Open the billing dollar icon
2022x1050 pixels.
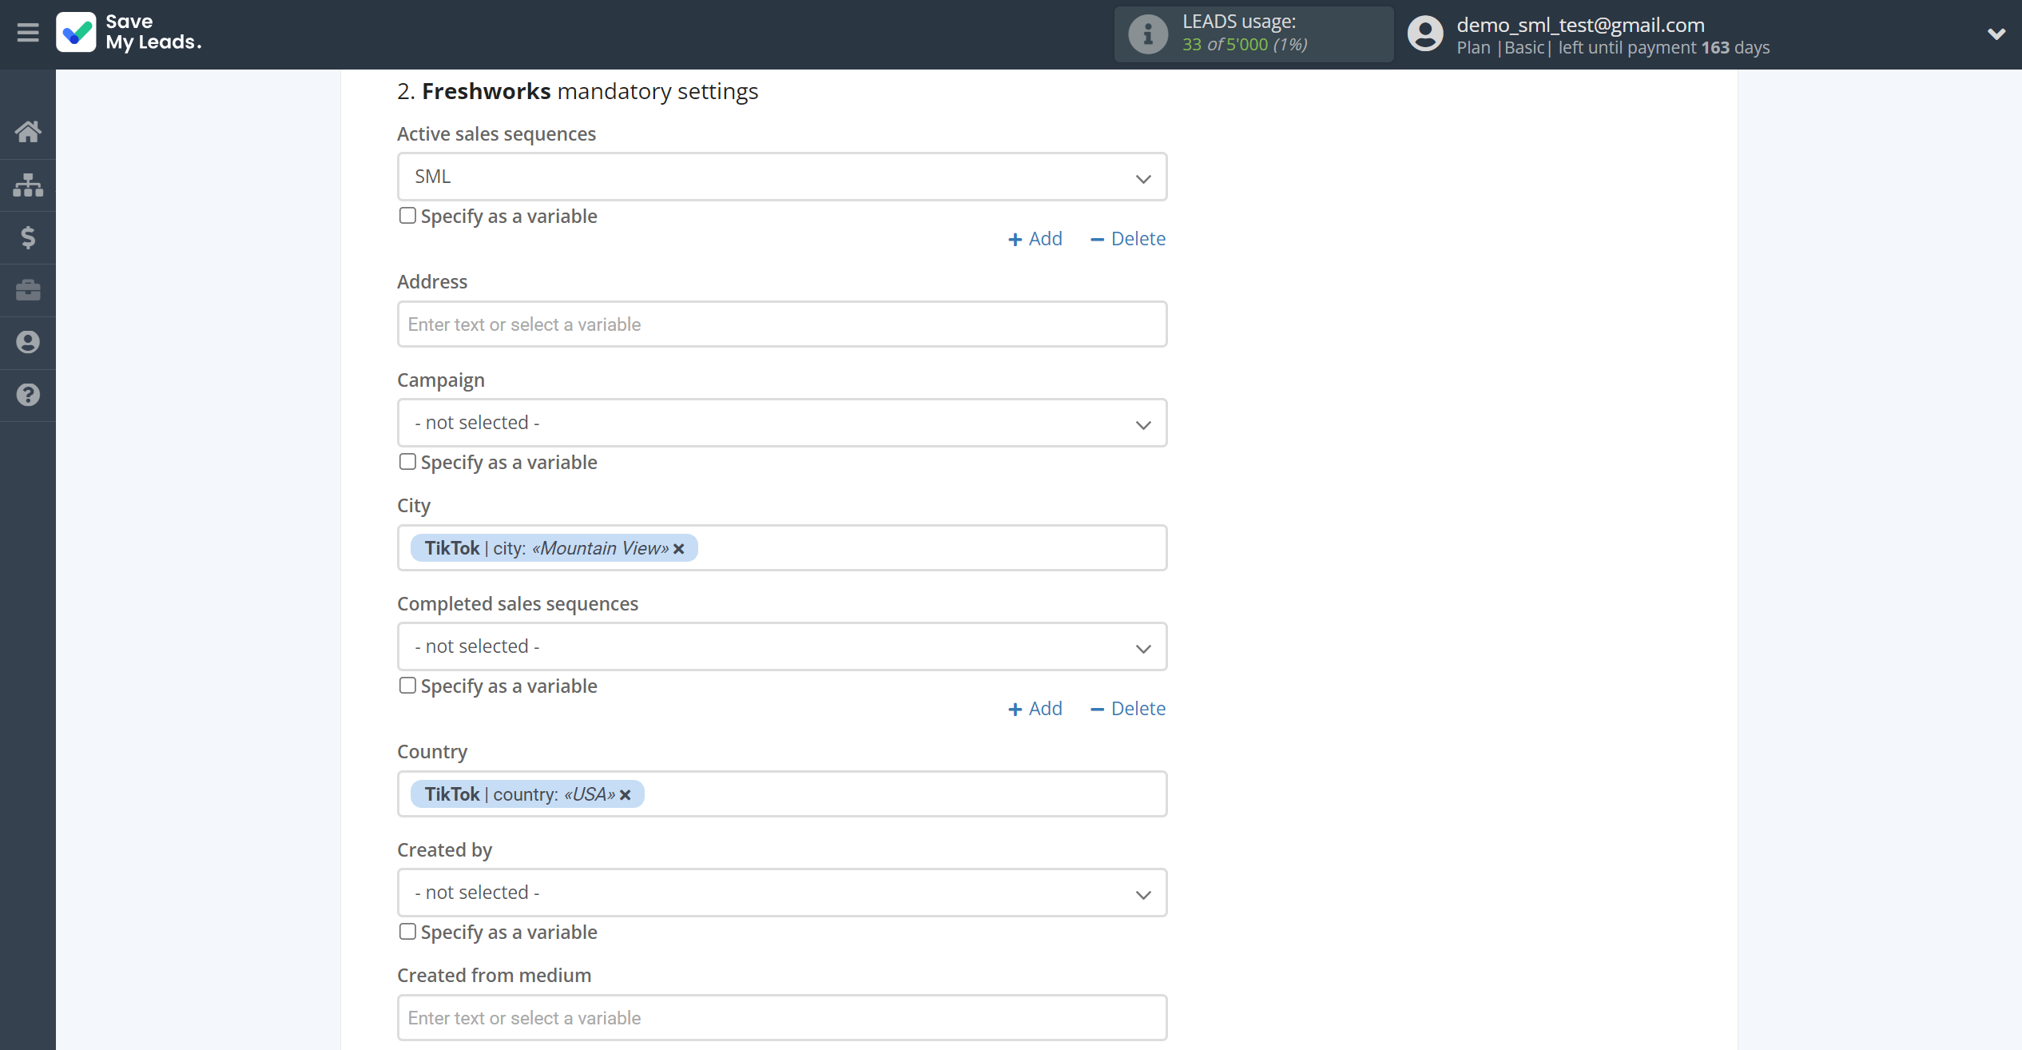coord(28,237)
